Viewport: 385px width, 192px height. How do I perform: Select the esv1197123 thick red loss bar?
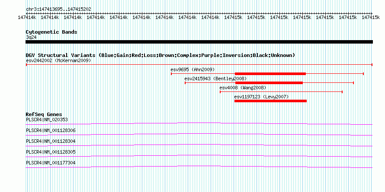[270, 101]
